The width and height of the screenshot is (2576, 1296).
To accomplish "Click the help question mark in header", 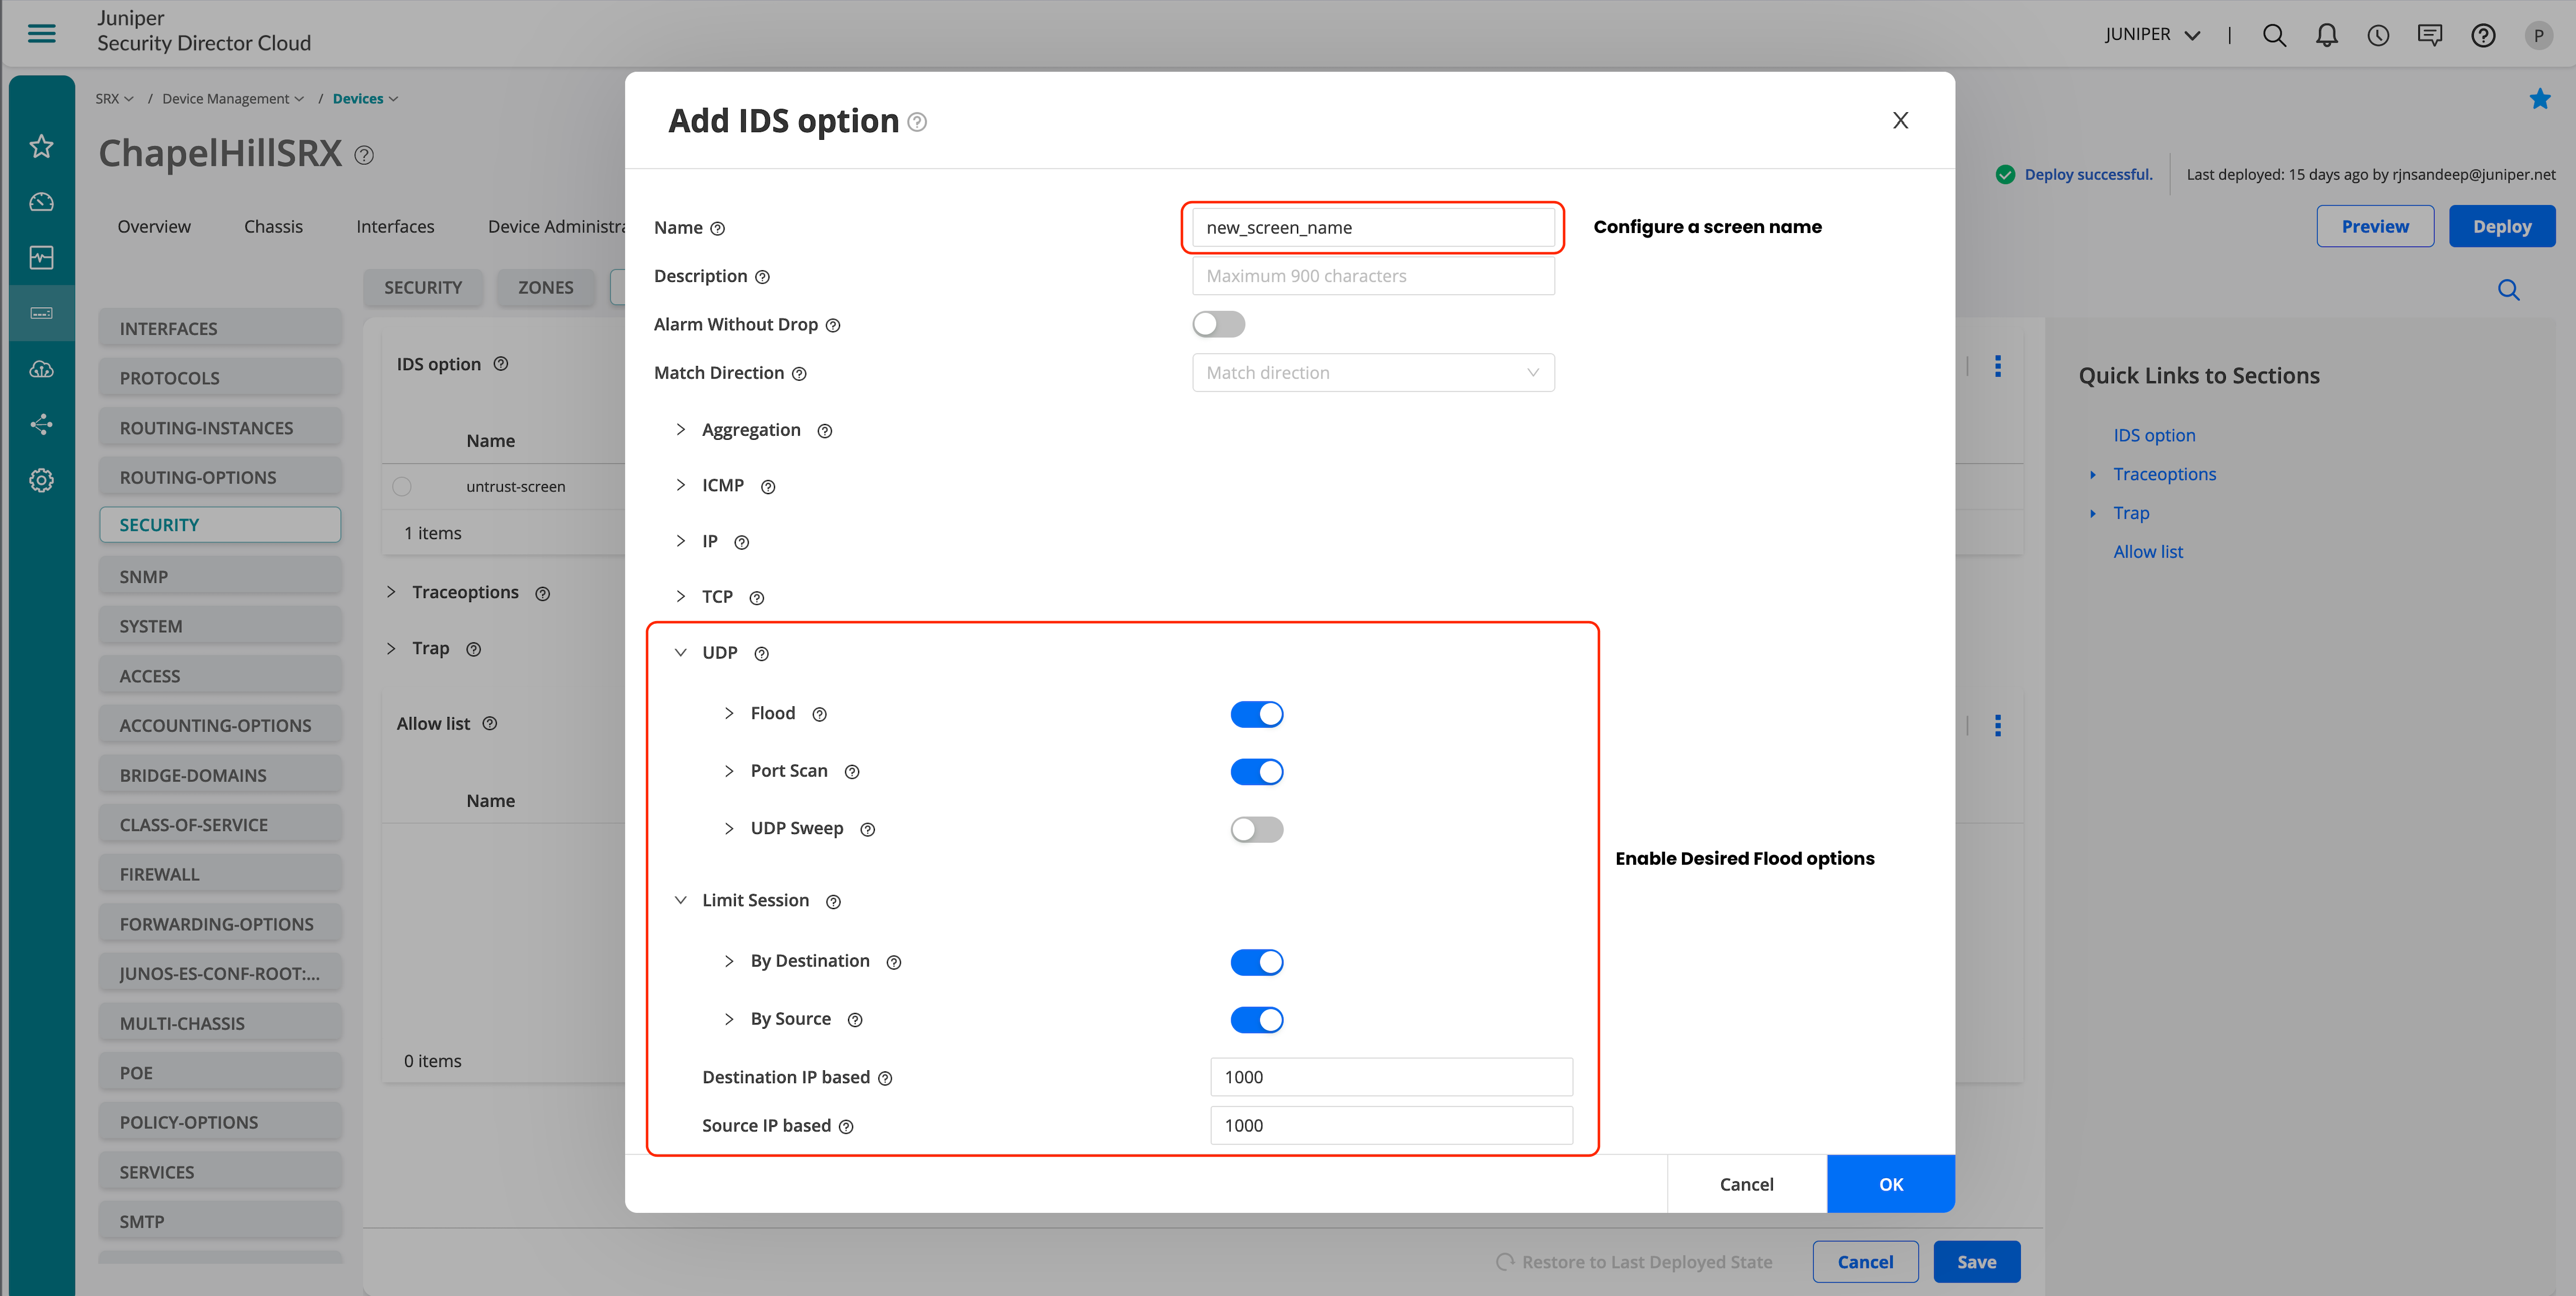I will pos(2482,35).
